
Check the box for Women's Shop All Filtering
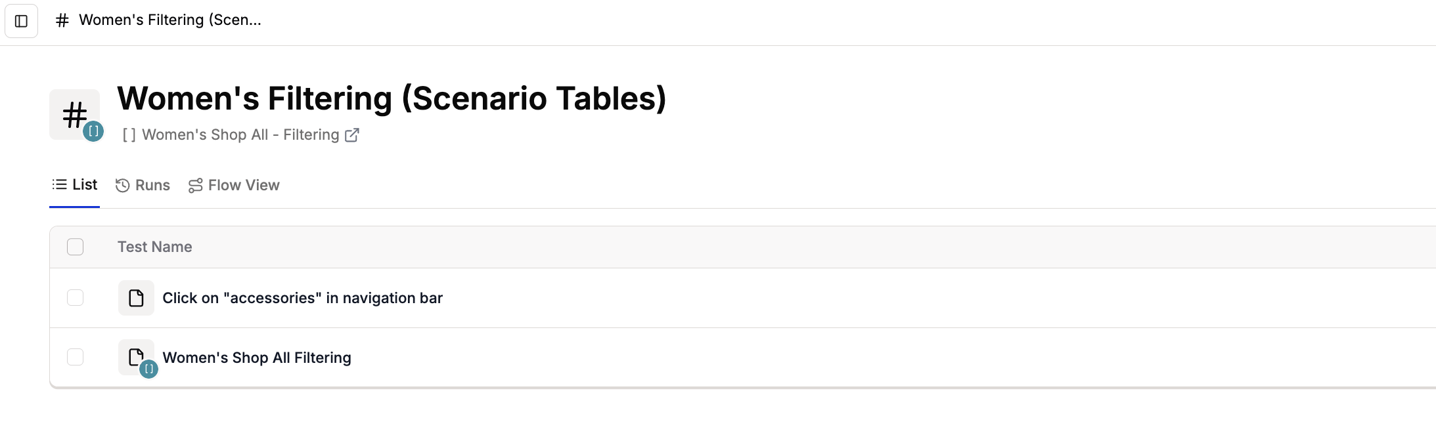[x=76, y=357]
